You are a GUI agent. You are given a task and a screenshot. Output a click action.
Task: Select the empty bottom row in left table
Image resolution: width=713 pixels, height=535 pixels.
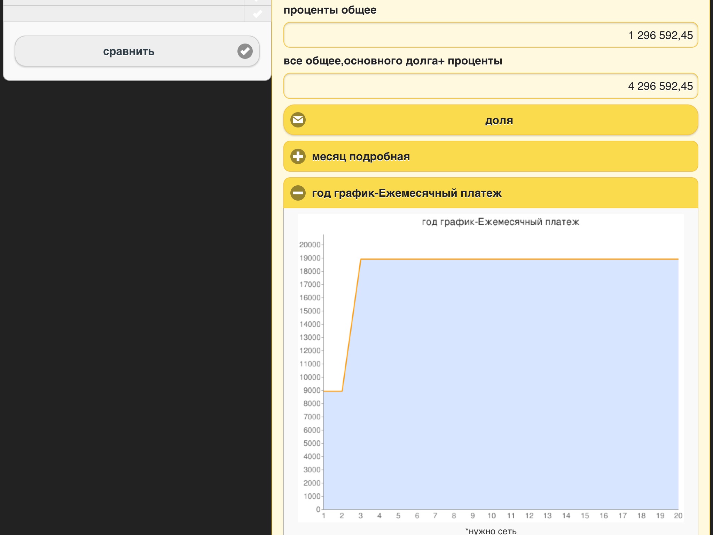[124, 14]
